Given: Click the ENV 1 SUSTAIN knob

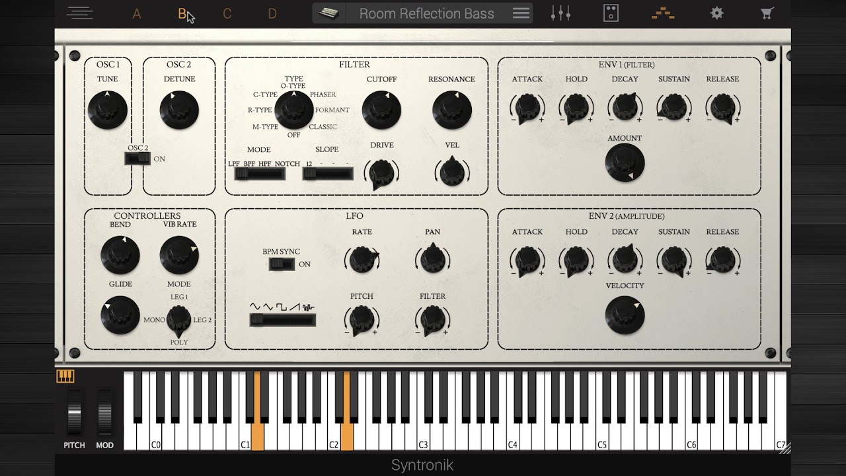Looking at the screenshot, I should coord(674,107).
